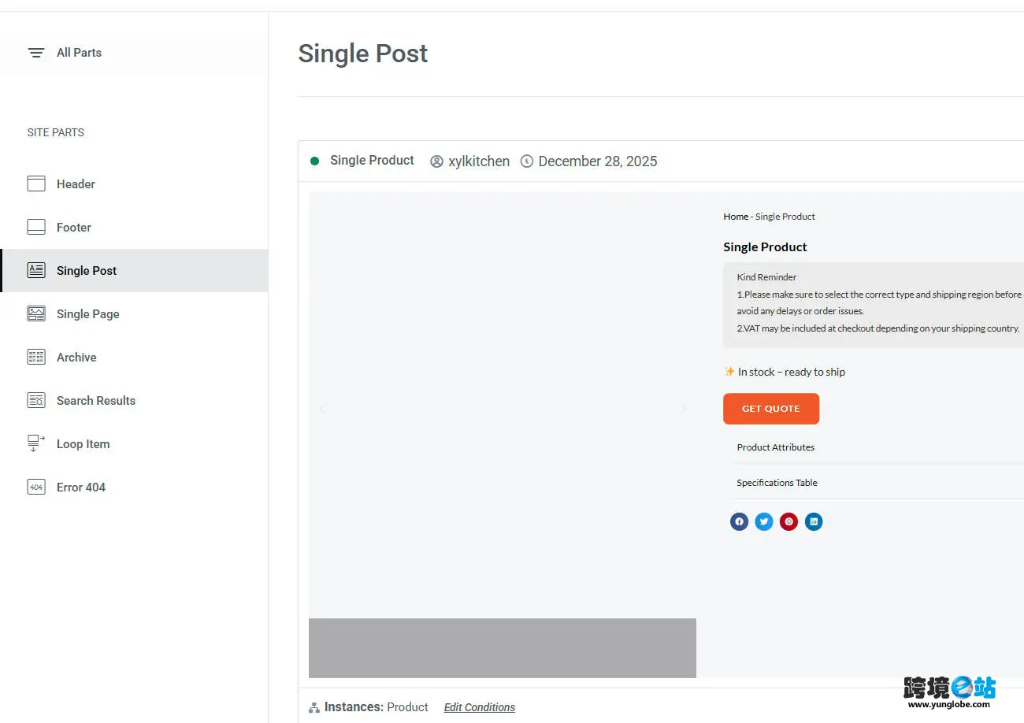Share via the Facebook icon
The width and height of the screenshot is (1024, 723).
739,521
